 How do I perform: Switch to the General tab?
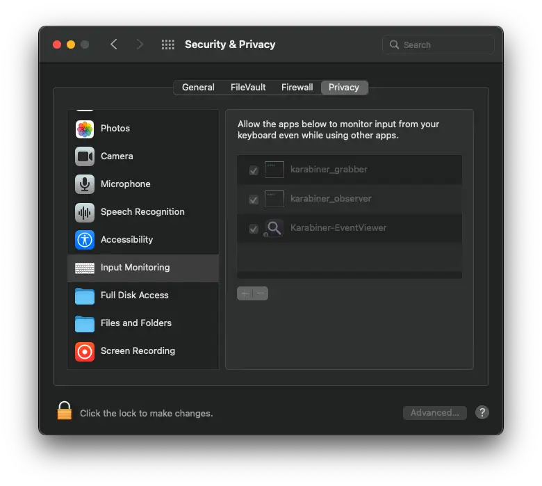[x=198, y=87]
